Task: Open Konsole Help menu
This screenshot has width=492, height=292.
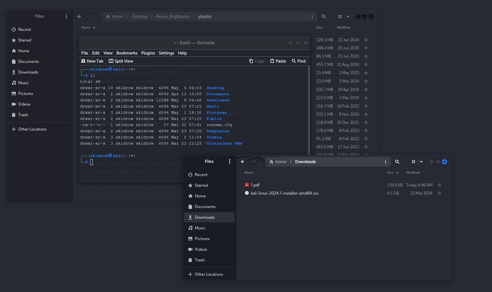Action: tap(182, 53)
